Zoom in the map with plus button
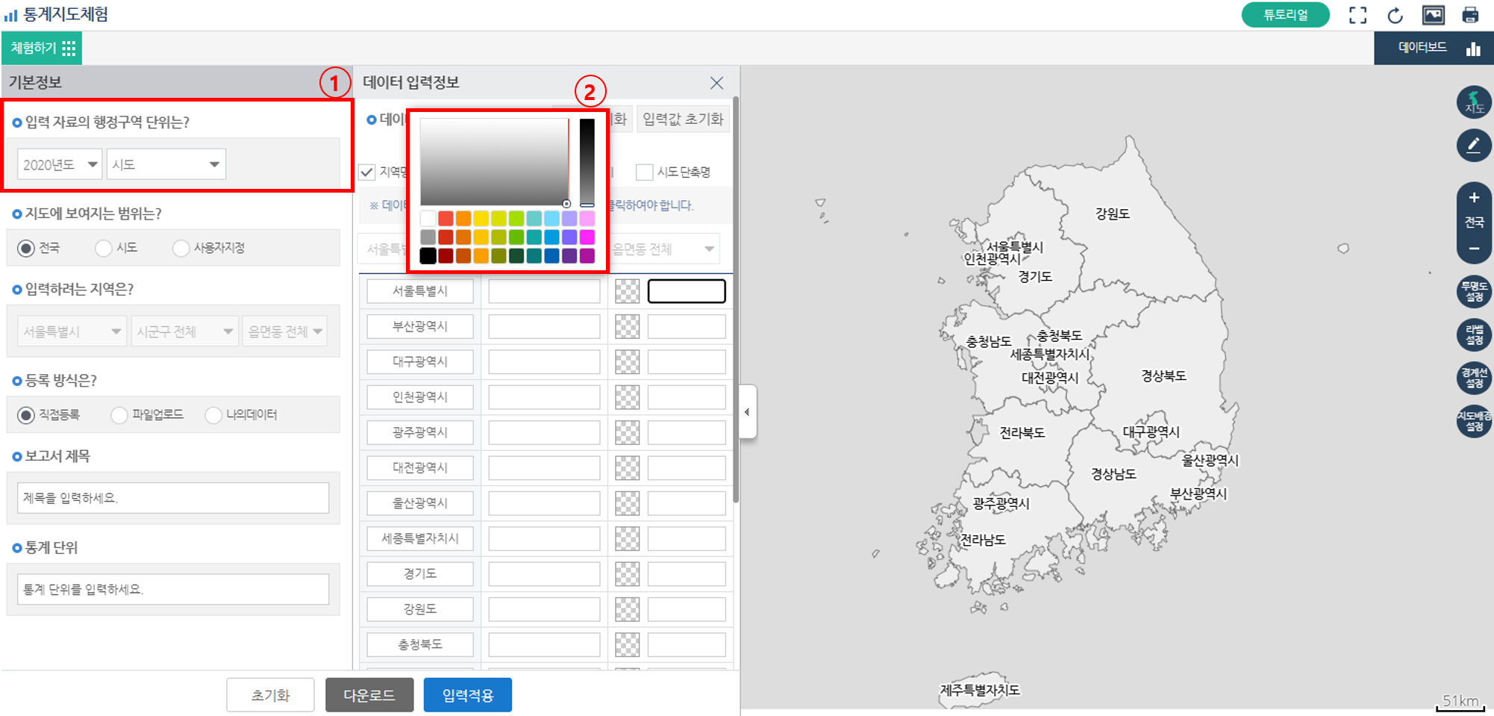Viewport: 1494px width, 716px height. 1474,198
